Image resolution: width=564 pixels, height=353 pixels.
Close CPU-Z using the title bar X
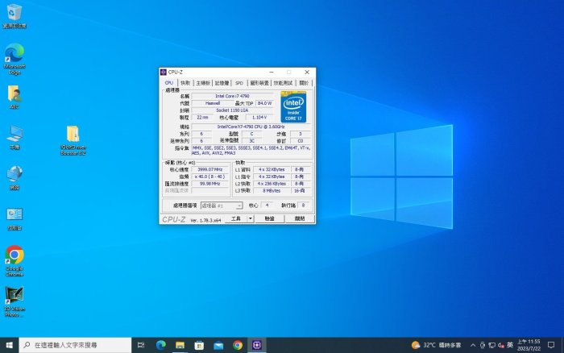[x=307, y=73]
